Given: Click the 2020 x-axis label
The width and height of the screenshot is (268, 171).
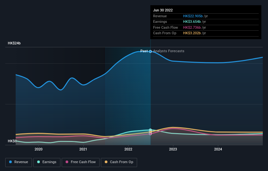Looking at the screenshot, I should point(39,149).
